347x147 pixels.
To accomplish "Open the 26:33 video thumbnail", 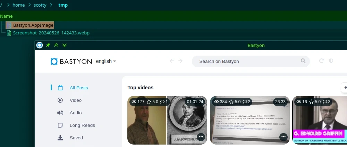I will point(249,120).
